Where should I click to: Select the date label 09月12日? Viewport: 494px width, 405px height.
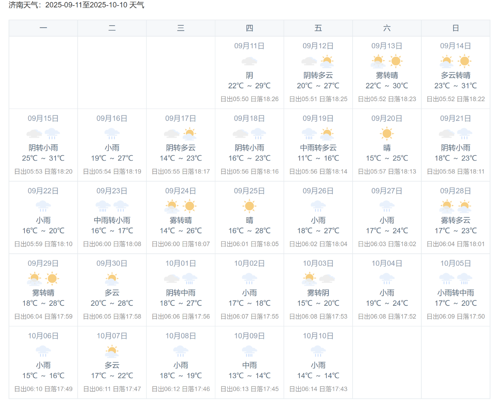point(318,46)
